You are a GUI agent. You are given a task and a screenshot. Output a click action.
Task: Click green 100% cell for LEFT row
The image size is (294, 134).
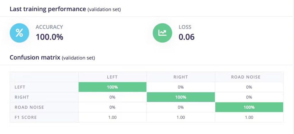point(112,87)
